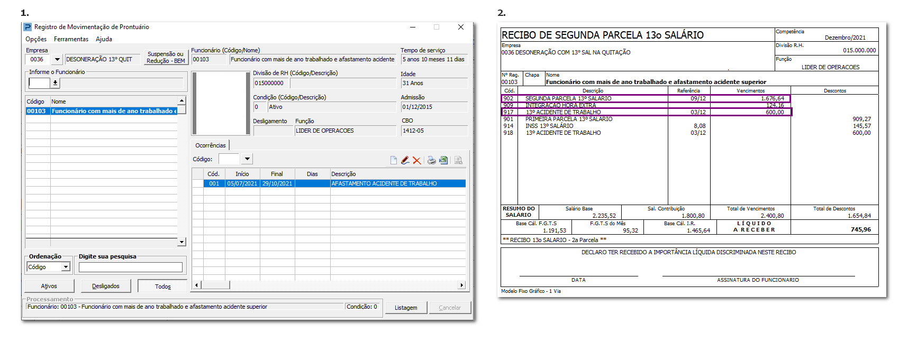The width and height of the screenshot is (908, 342).
Task: Click the employee list scroll up arrow
Action: click(x=181, y=100)
